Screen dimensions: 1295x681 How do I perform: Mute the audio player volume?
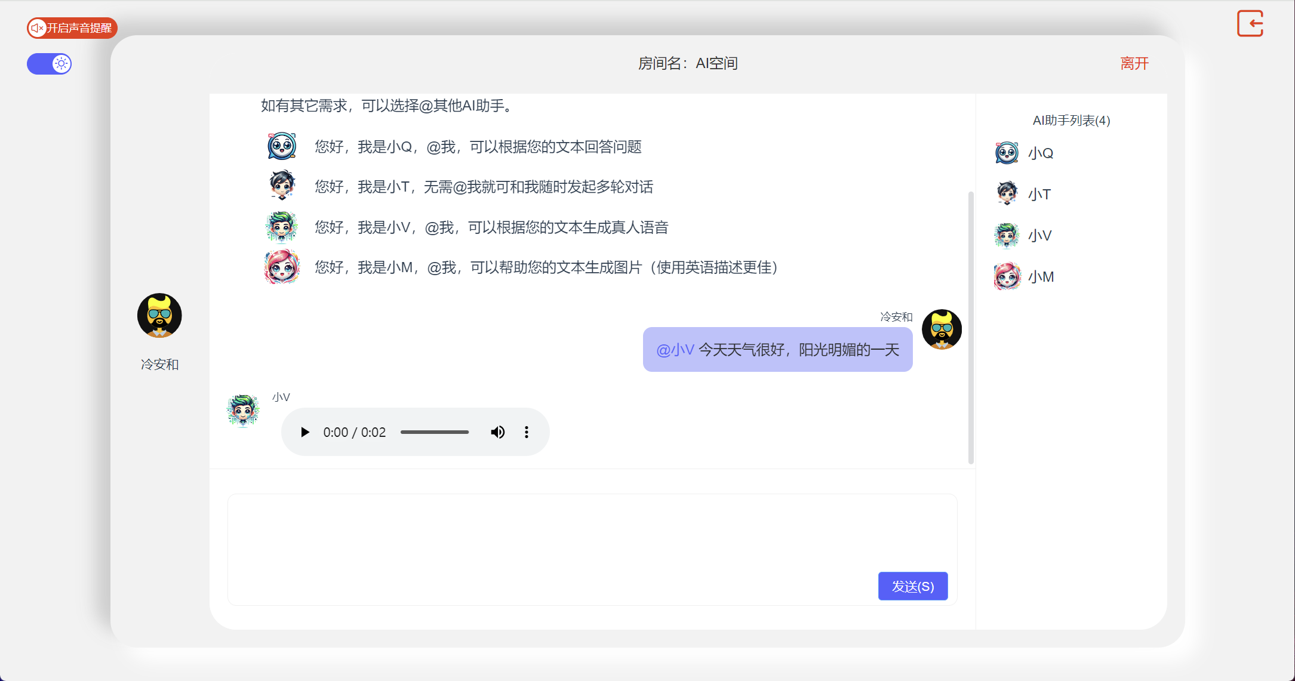[497, 432]
